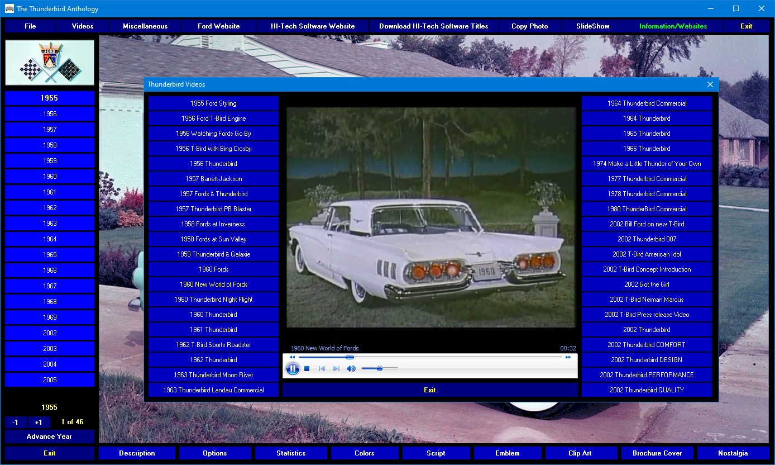775x465 pixels.
Task: Open the Colors button
Action: (x=365, y=453)
